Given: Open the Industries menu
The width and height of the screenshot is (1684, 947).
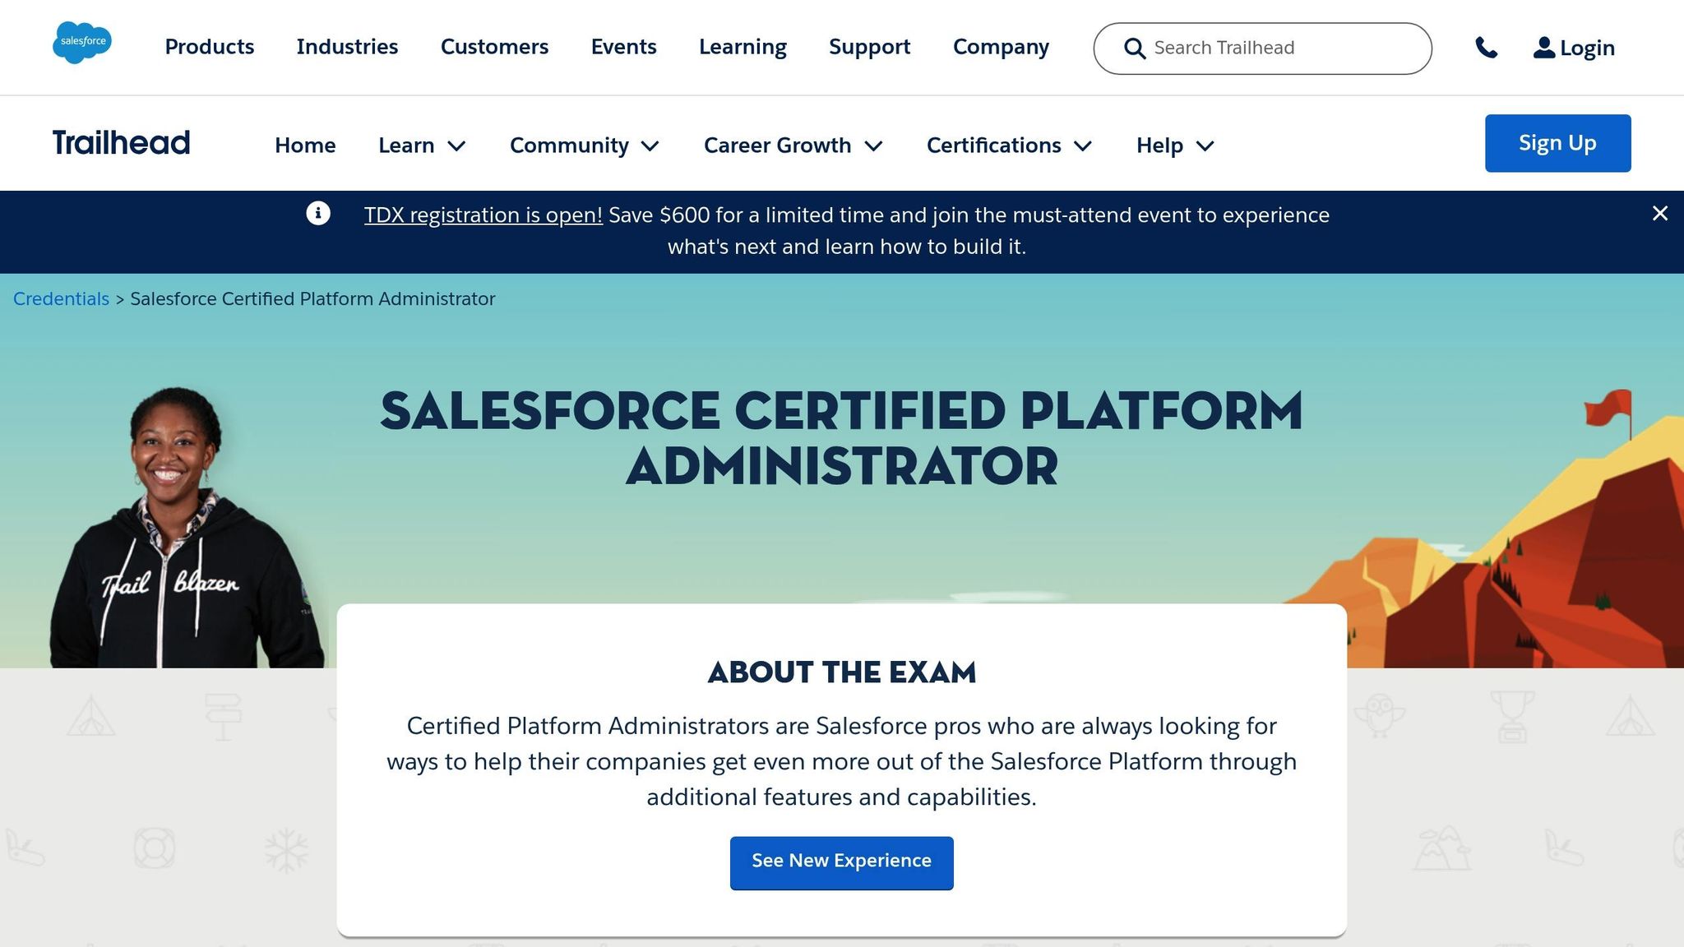Looking at the screenshot, I should (x=347, y=47).
